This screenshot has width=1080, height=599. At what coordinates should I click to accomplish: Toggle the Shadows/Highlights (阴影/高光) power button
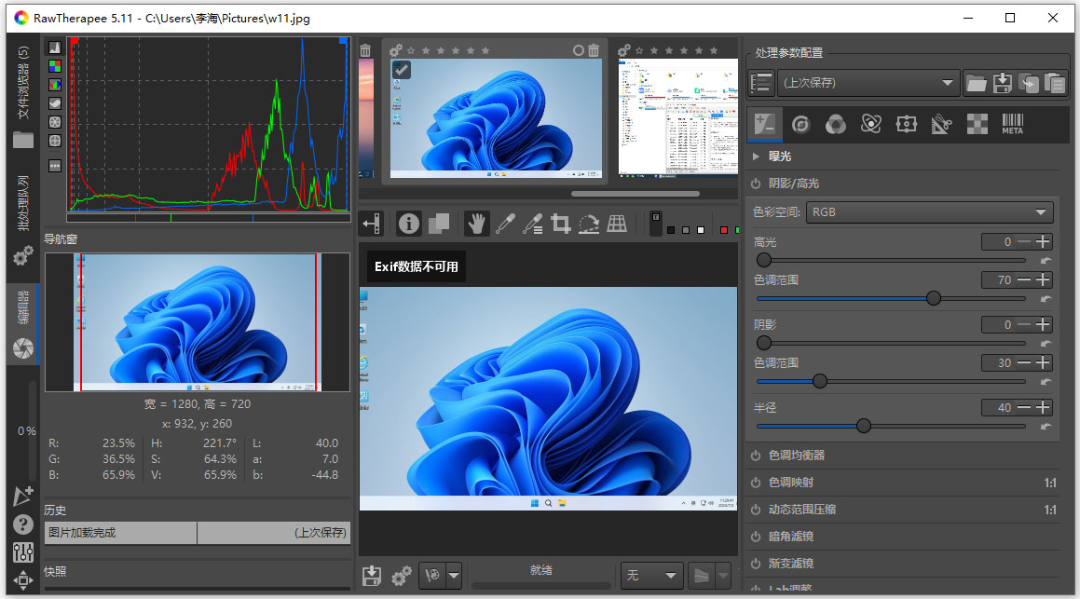click(755, 184)
